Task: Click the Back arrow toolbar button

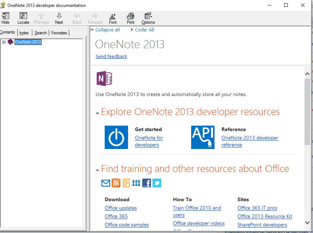Action: click(77, 18)
